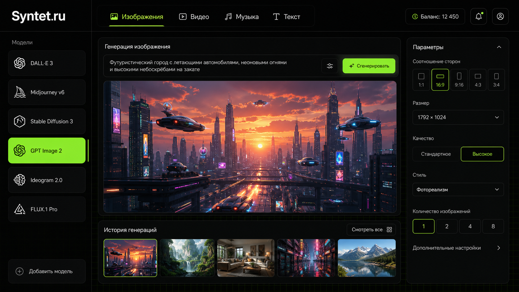Click the Сгенерировать button

[x=369, y=66]
